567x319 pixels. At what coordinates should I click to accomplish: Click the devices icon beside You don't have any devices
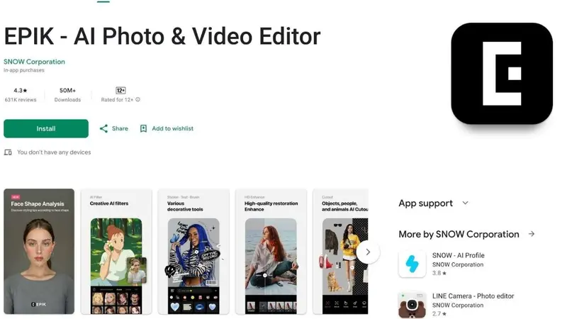[x=8, y=152]
